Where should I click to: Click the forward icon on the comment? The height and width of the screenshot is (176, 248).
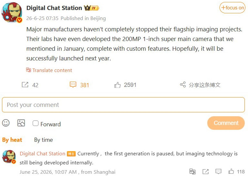tap(205, 171)
